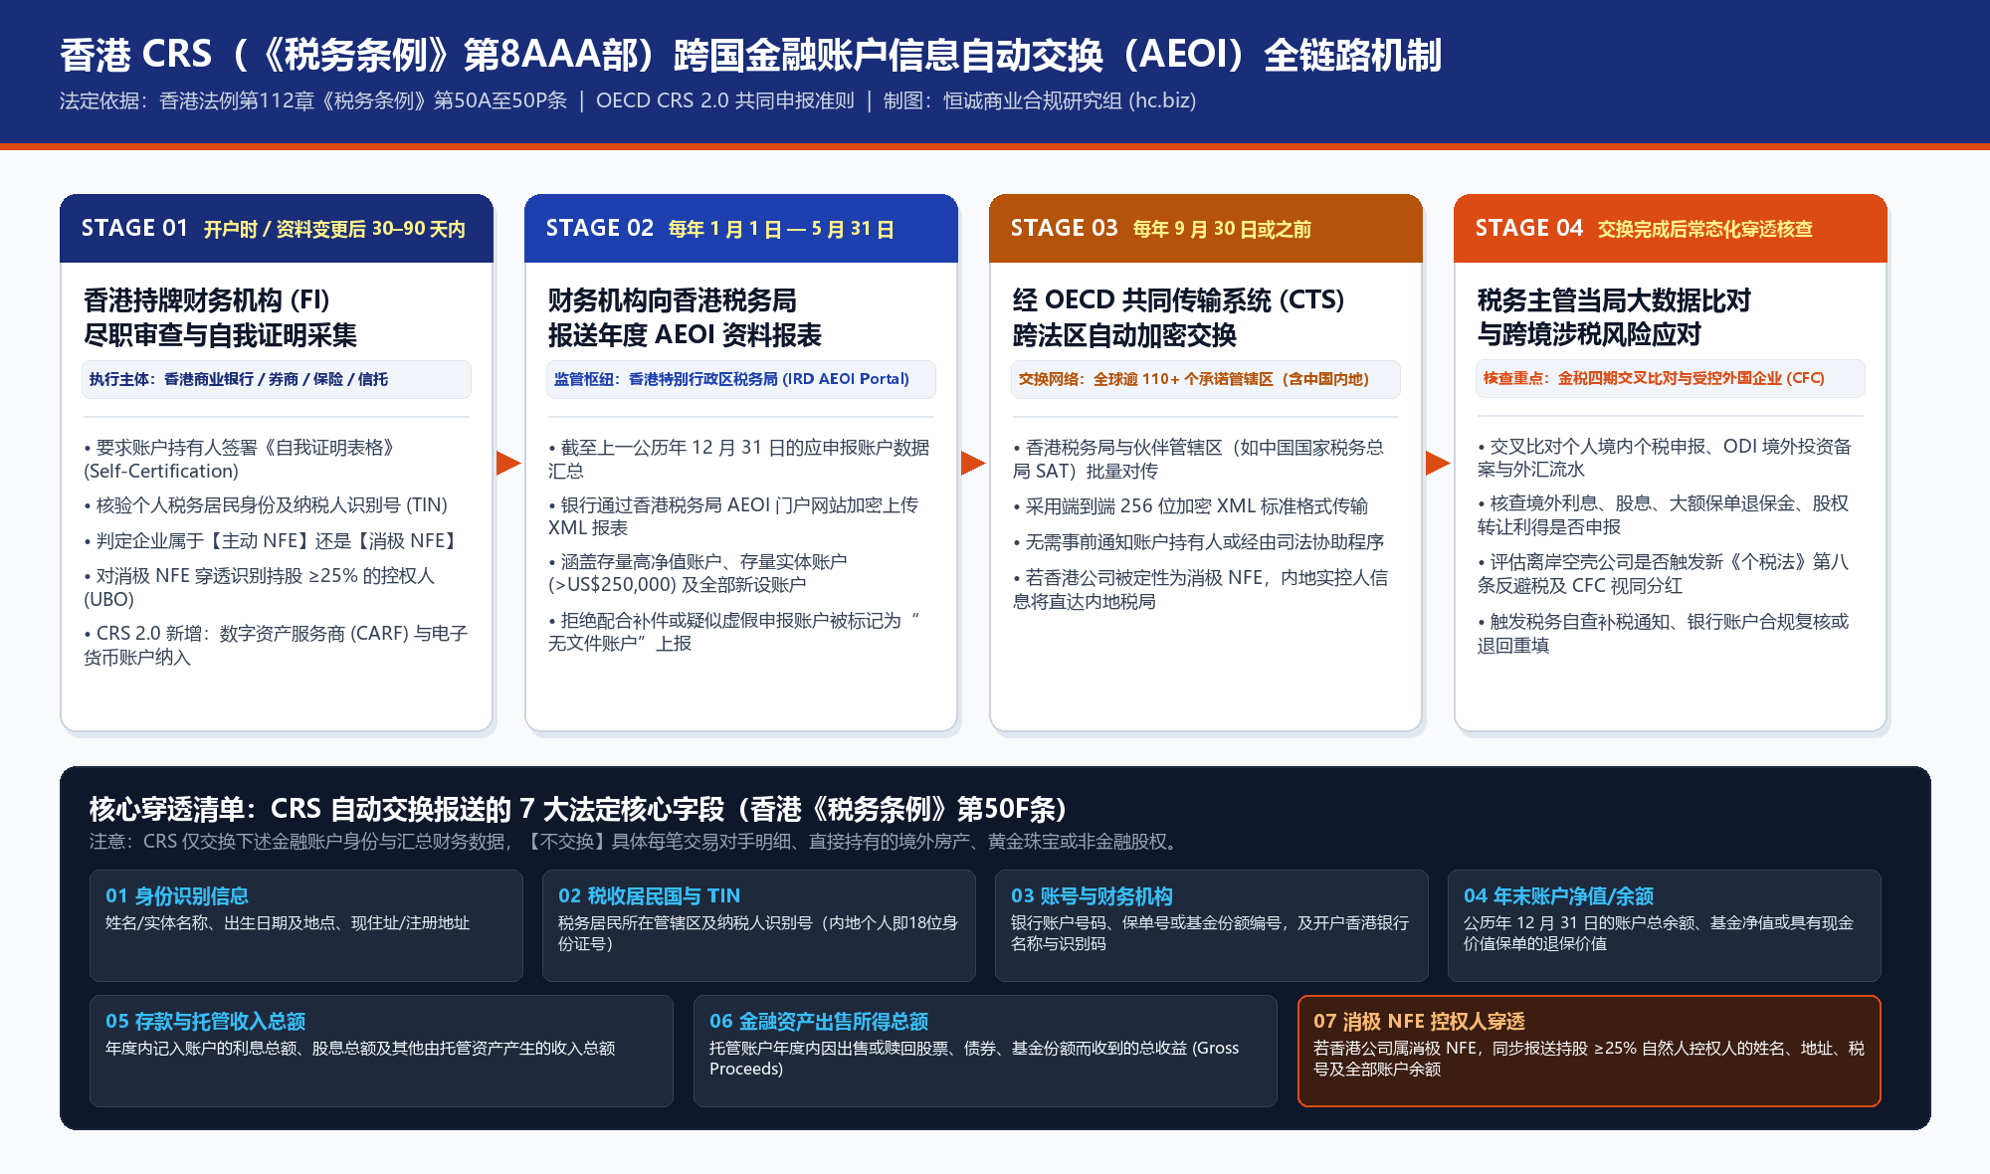The width and height of the screenshot is (1990, 1174).
Task: Click the tag 执行主体：香港商业银行 / 券商 / 保险 / 信托
Action: (x=276, y=379)
